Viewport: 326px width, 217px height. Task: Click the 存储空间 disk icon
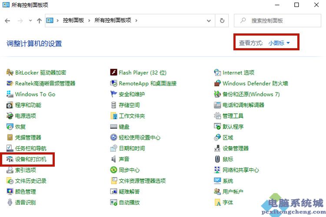pyautogui.click(x=113, y=105)
